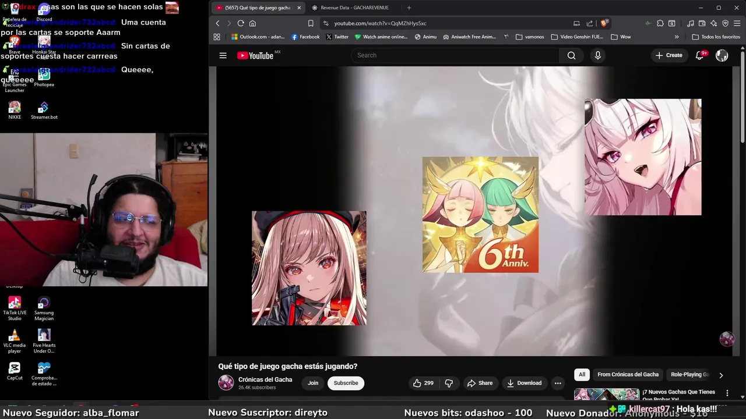This screenshot has width=746, height=419.
Task: Launch the NIKKE desktop shortcut
Action: pos(15,111)
